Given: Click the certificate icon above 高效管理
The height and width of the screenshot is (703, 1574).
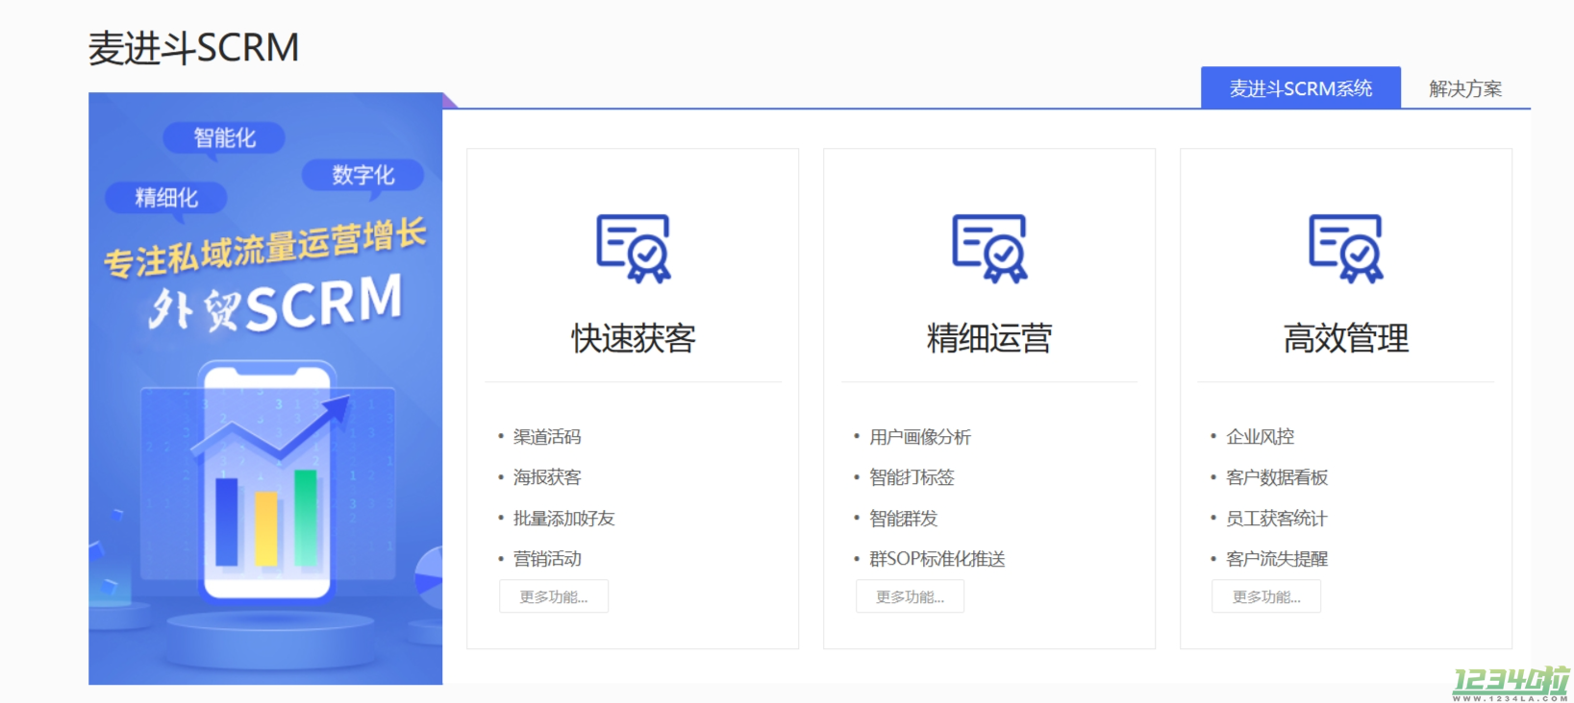Looking at the screenshot, I should (x=1346, y=249).
